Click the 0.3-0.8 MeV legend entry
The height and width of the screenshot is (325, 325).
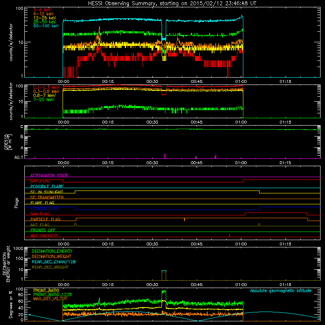(46, 91)
